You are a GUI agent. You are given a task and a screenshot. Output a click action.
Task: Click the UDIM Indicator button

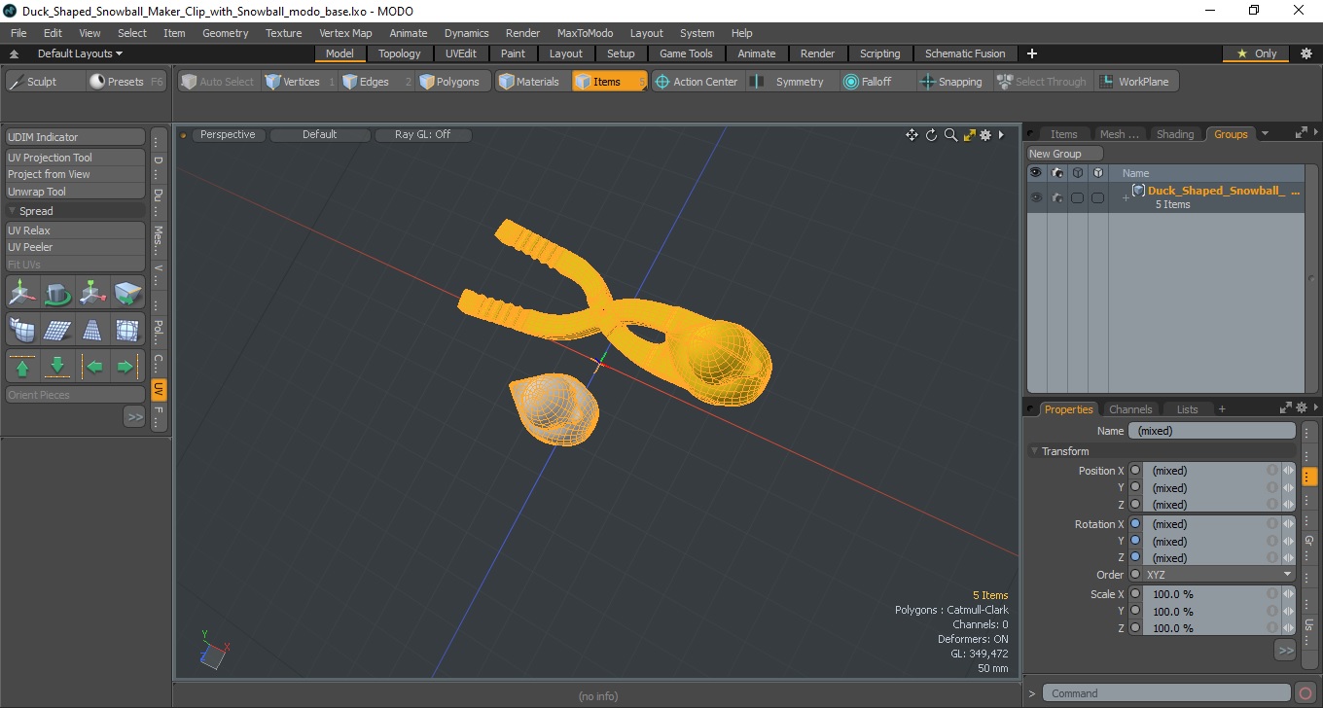[x=75, y=137]
